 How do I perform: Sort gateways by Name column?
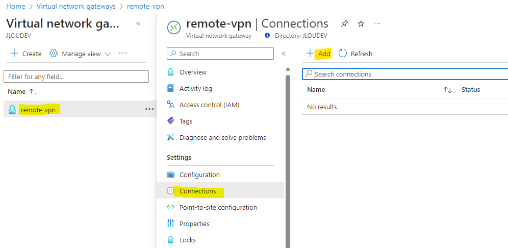pyautogui.click(x=22, y=92)
